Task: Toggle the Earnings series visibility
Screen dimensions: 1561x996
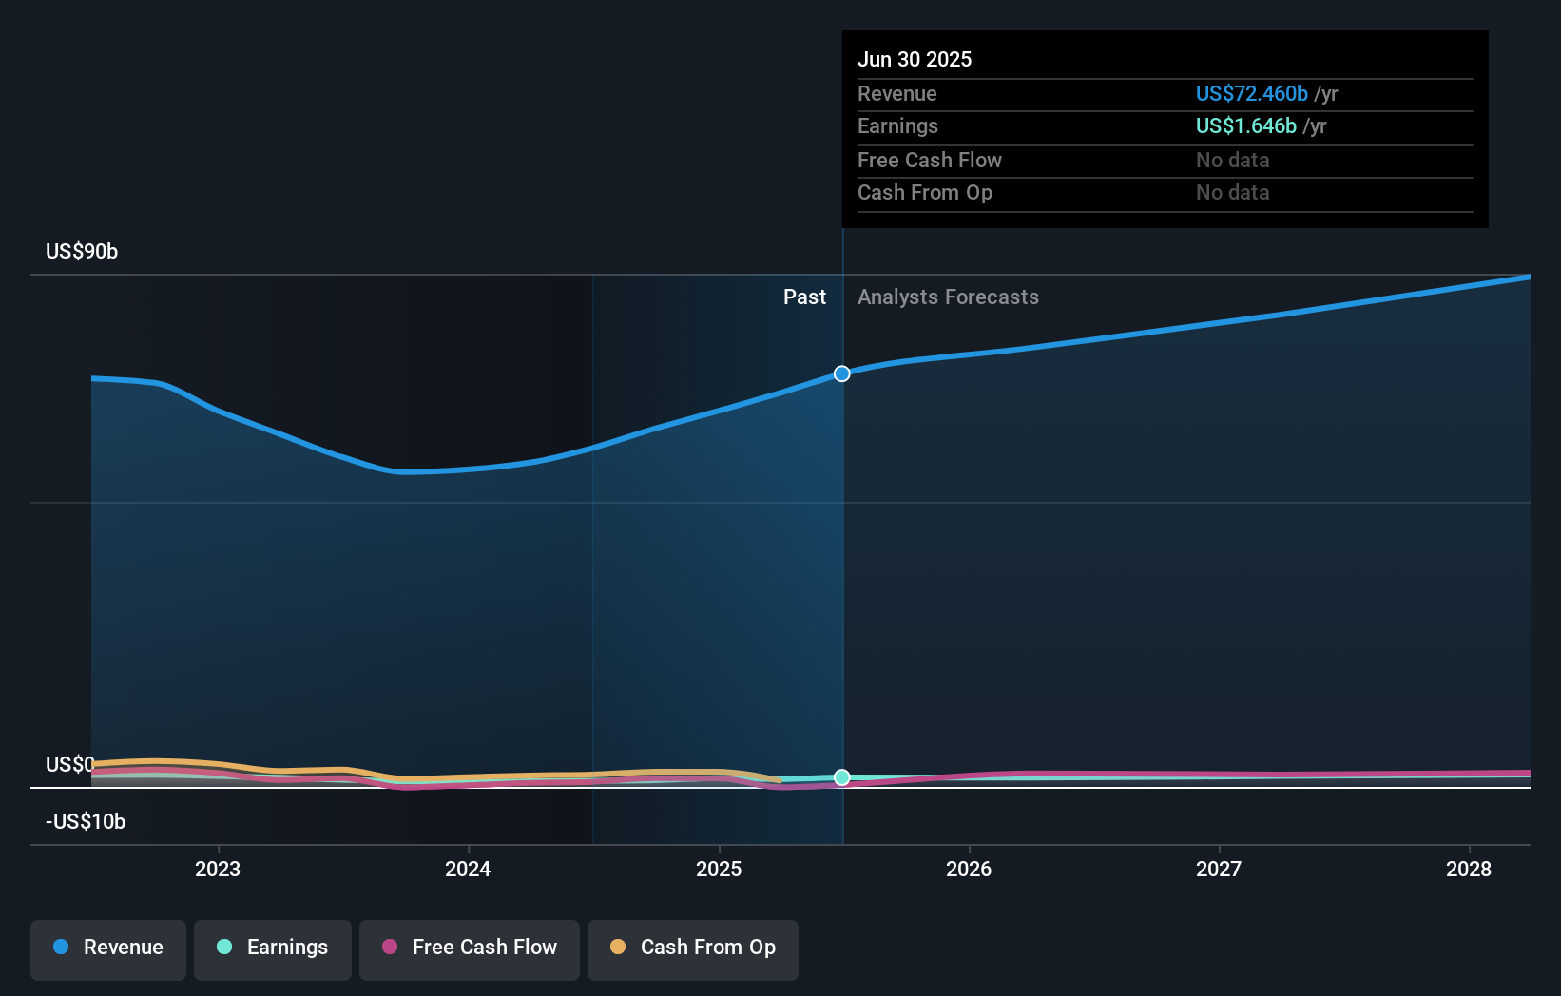Action: [273, 948]
